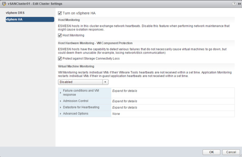Toggle Protect against Storage Connectivity Loss
Image resolution: width=242 pixels, height=157 pixels.
pyautogui.click(x=60, y=59)
